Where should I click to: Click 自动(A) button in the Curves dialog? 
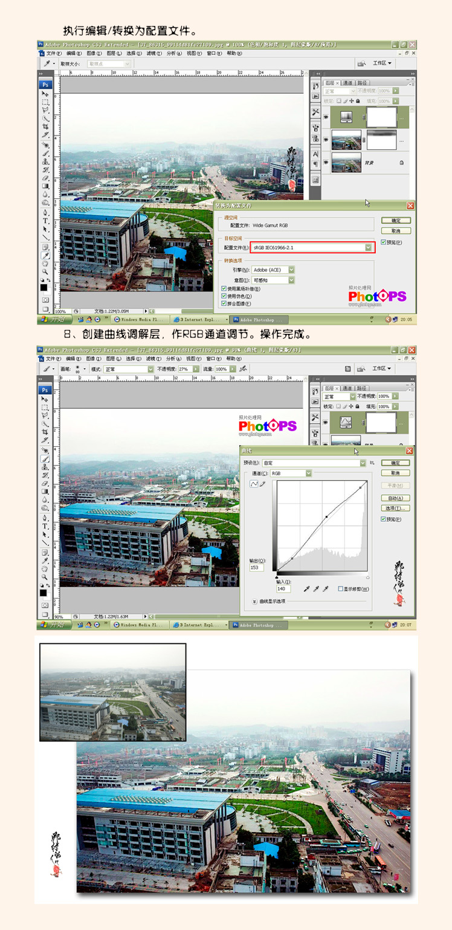pyautogui.click(x=395, y=498)
